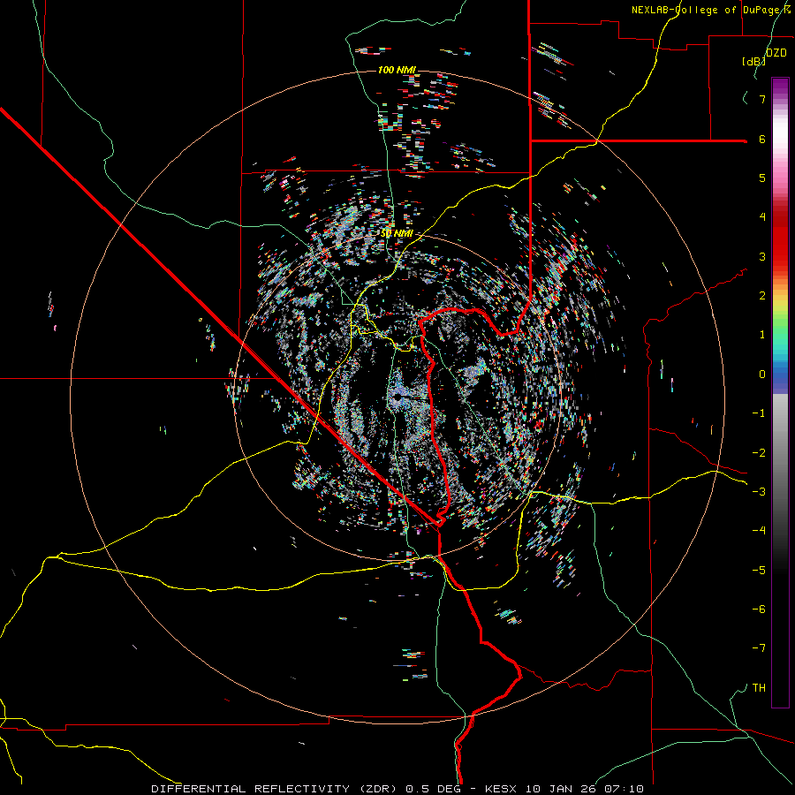Click the scale value "-1"

(x=759, y=413)
